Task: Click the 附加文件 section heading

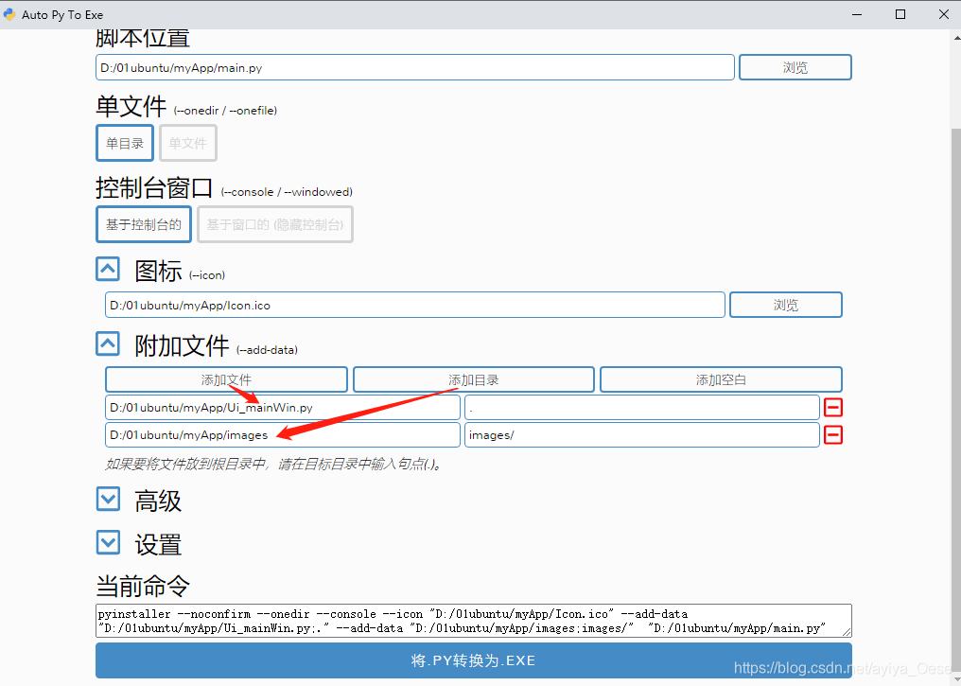Action: [x=182, y=345]
